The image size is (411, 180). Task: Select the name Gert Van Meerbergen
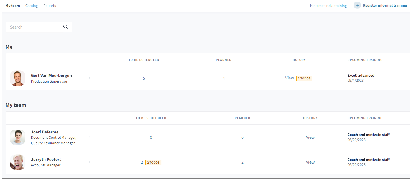(51, 76)
